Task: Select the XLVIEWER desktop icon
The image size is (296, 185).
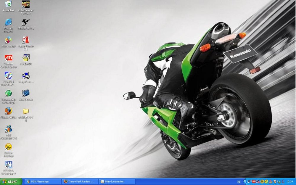Action: click(x=26, y=58)
